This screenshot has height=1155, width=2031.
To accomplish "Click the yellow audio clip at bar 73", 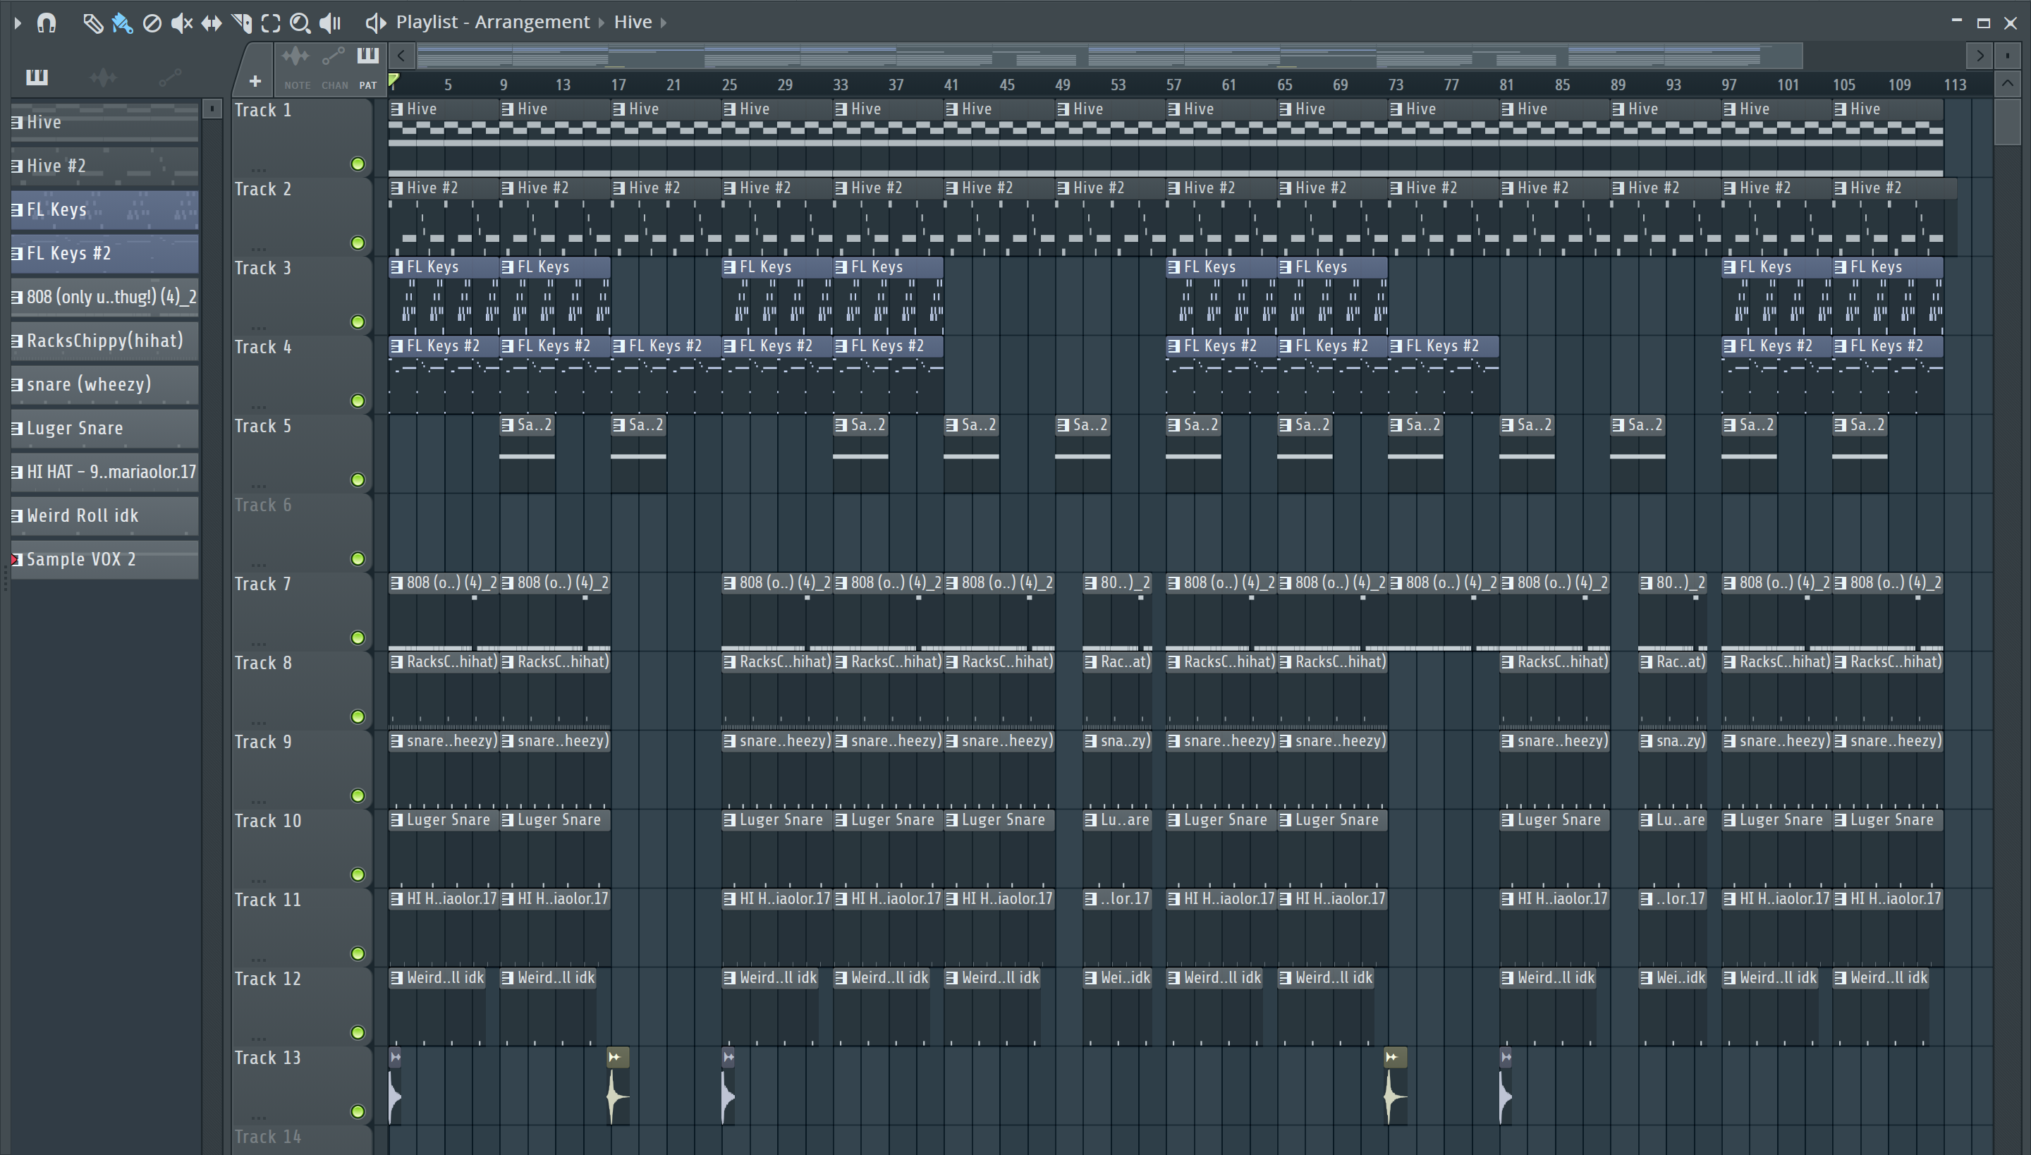I will click(x=1396, y=1086).
